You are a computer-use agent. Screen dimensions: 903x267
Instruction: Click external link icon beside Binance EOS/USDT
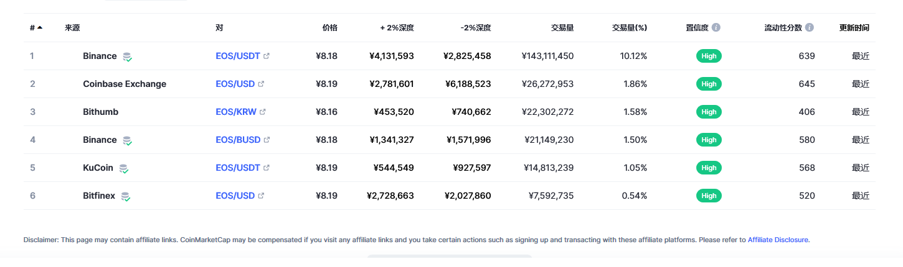click(x=267, y=56)
